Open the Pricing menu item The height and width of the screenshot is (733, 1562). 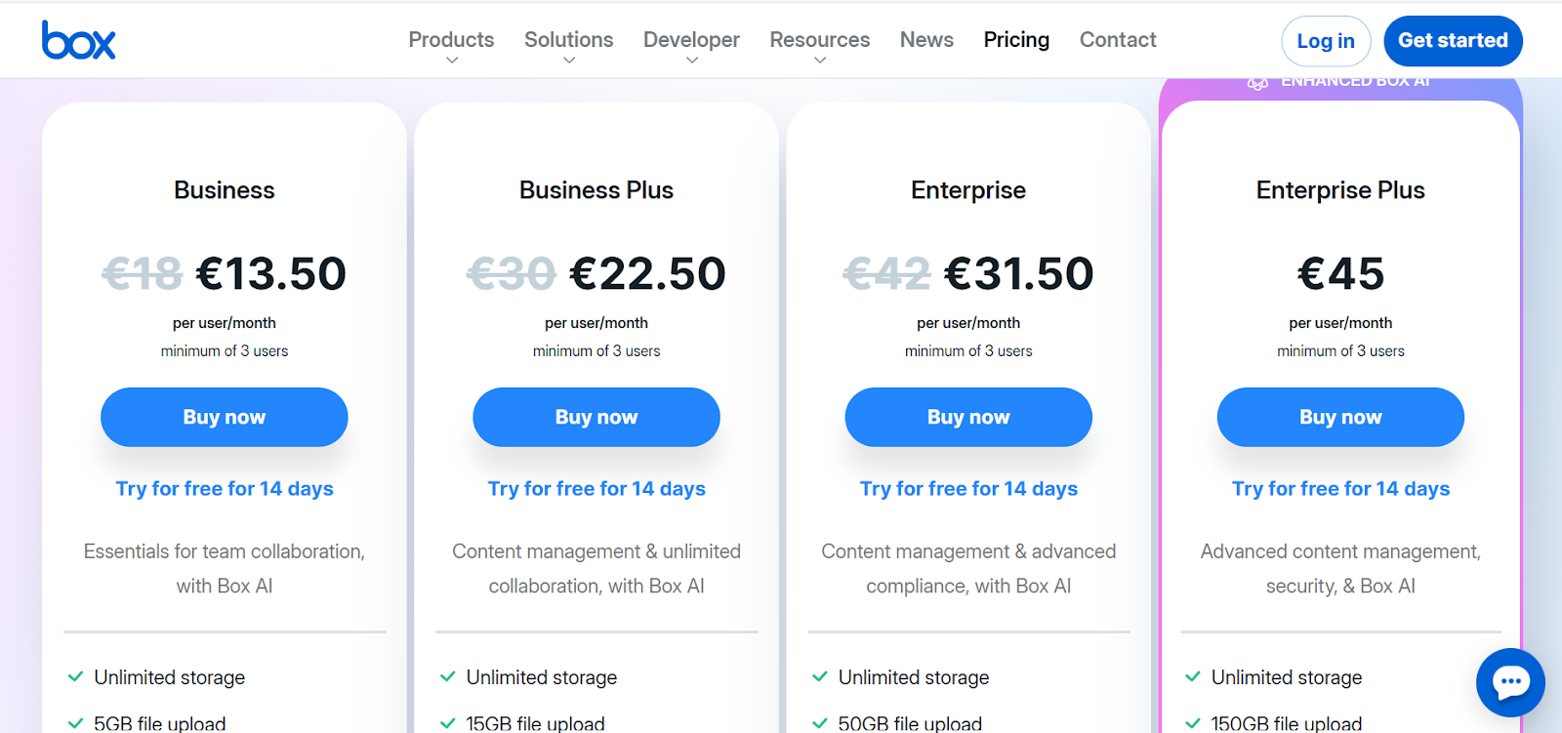click(1015, 39)
